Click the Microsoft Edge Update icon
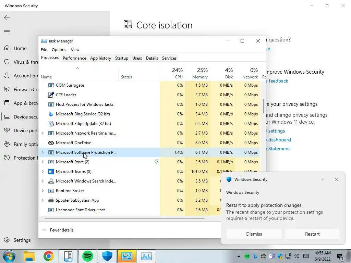This screenshot has height=263, width=351. pyautogui.click(x=51, y=124)
